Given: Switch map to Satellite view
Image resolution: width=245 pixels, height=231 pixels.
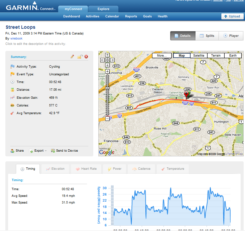Looking at the screenshot, I should point(199,56).
